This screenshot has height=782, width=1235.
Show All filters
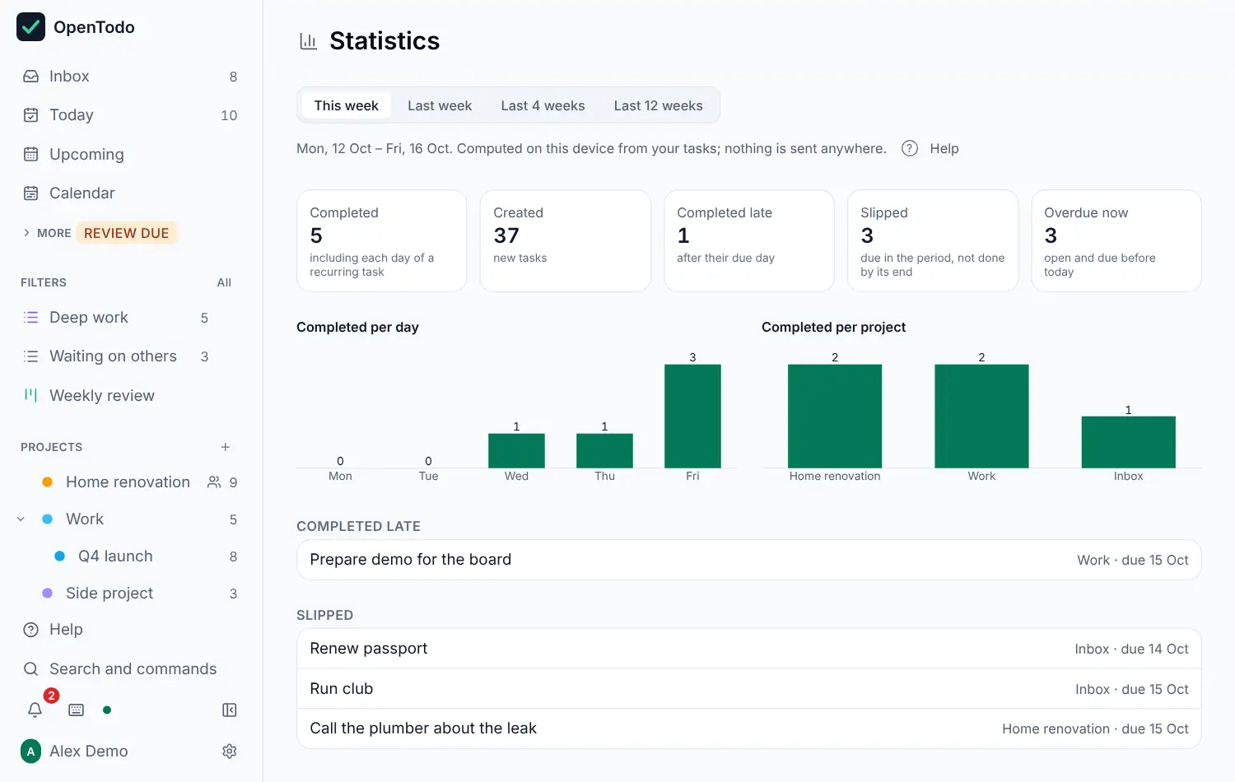pyautogui.click(x=224, y=282)
